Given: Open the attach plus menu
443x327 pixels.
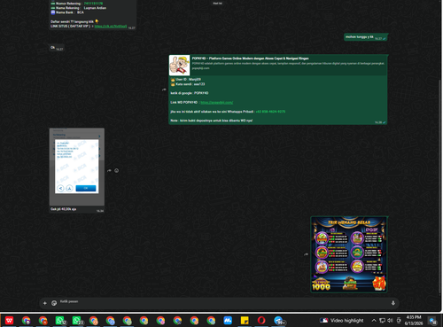Looking at the screenshot, I should [45, 303].
